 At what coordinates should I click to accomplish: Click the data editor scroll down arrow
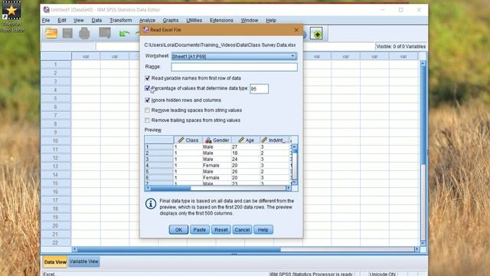click(423, 244)
